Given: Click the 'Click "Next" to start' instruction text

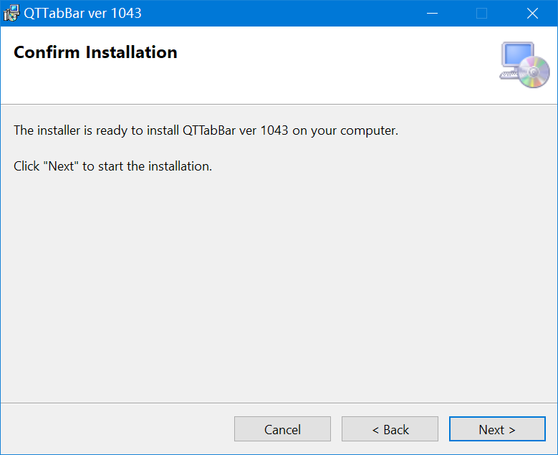Looking at the screenshot, I should click(112, 166).
